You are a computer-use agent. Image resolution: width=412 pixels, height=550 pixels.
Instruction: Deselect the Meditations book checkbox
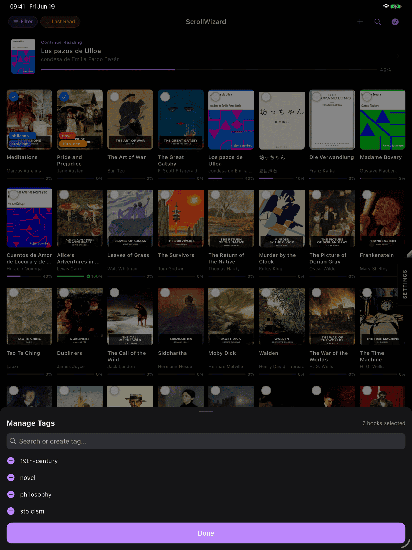tap(13, 97)
